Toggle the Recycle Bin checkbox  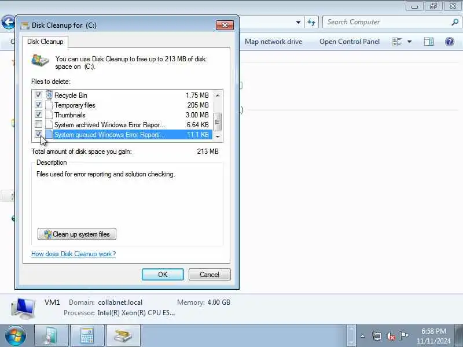click(x=38, y=95)
